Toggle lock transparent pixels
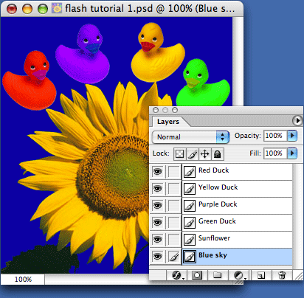Viewport: 304px width, 298px height. click(179, 154)
